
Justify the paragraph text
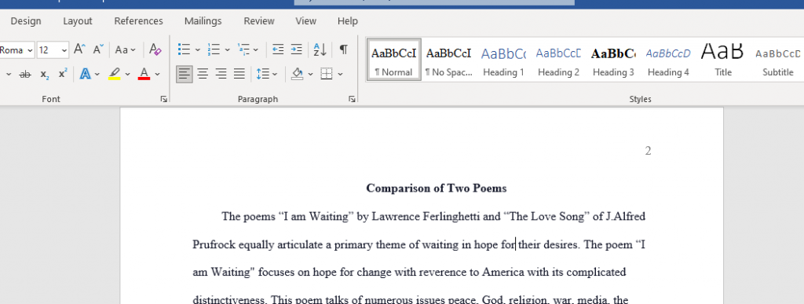239,75
